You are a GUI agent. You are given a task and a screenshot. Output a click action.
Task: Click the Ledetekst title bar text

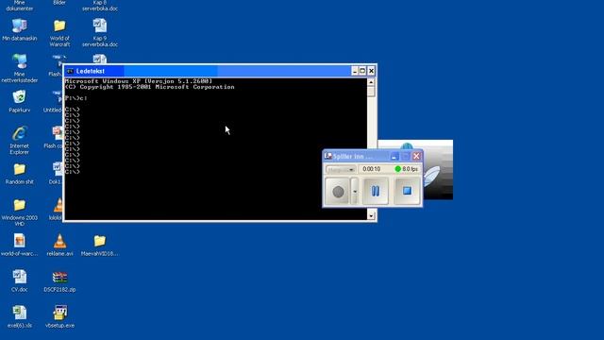click(x=91, y=71)
